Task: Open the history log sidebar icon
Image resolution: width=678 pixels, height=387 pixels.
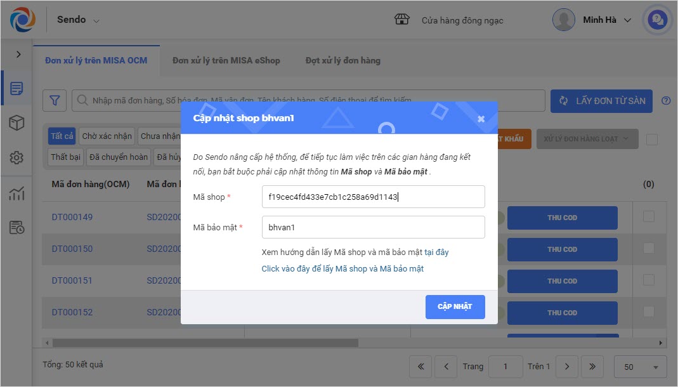Action: (16, 227)
